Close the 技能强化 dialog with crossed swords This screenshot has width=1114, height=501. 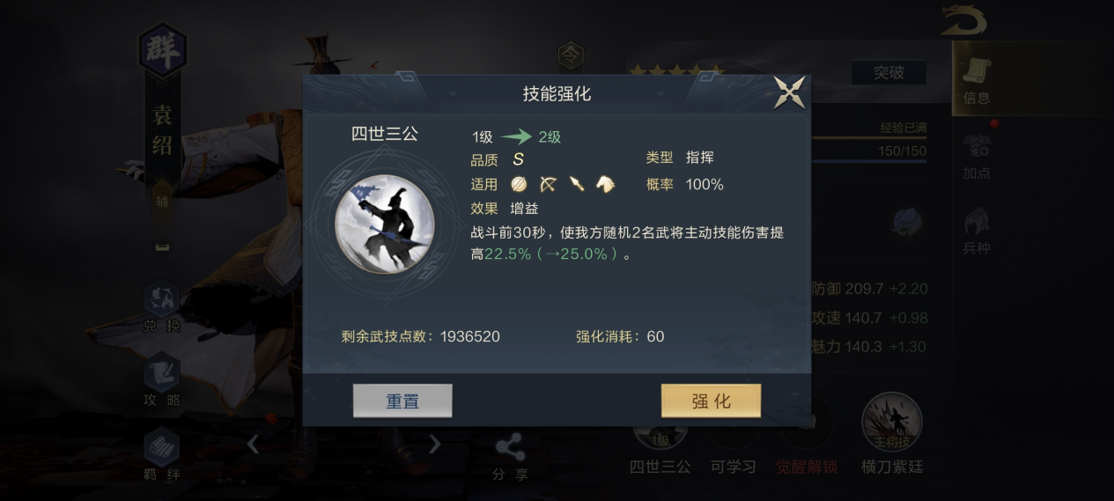790,92
